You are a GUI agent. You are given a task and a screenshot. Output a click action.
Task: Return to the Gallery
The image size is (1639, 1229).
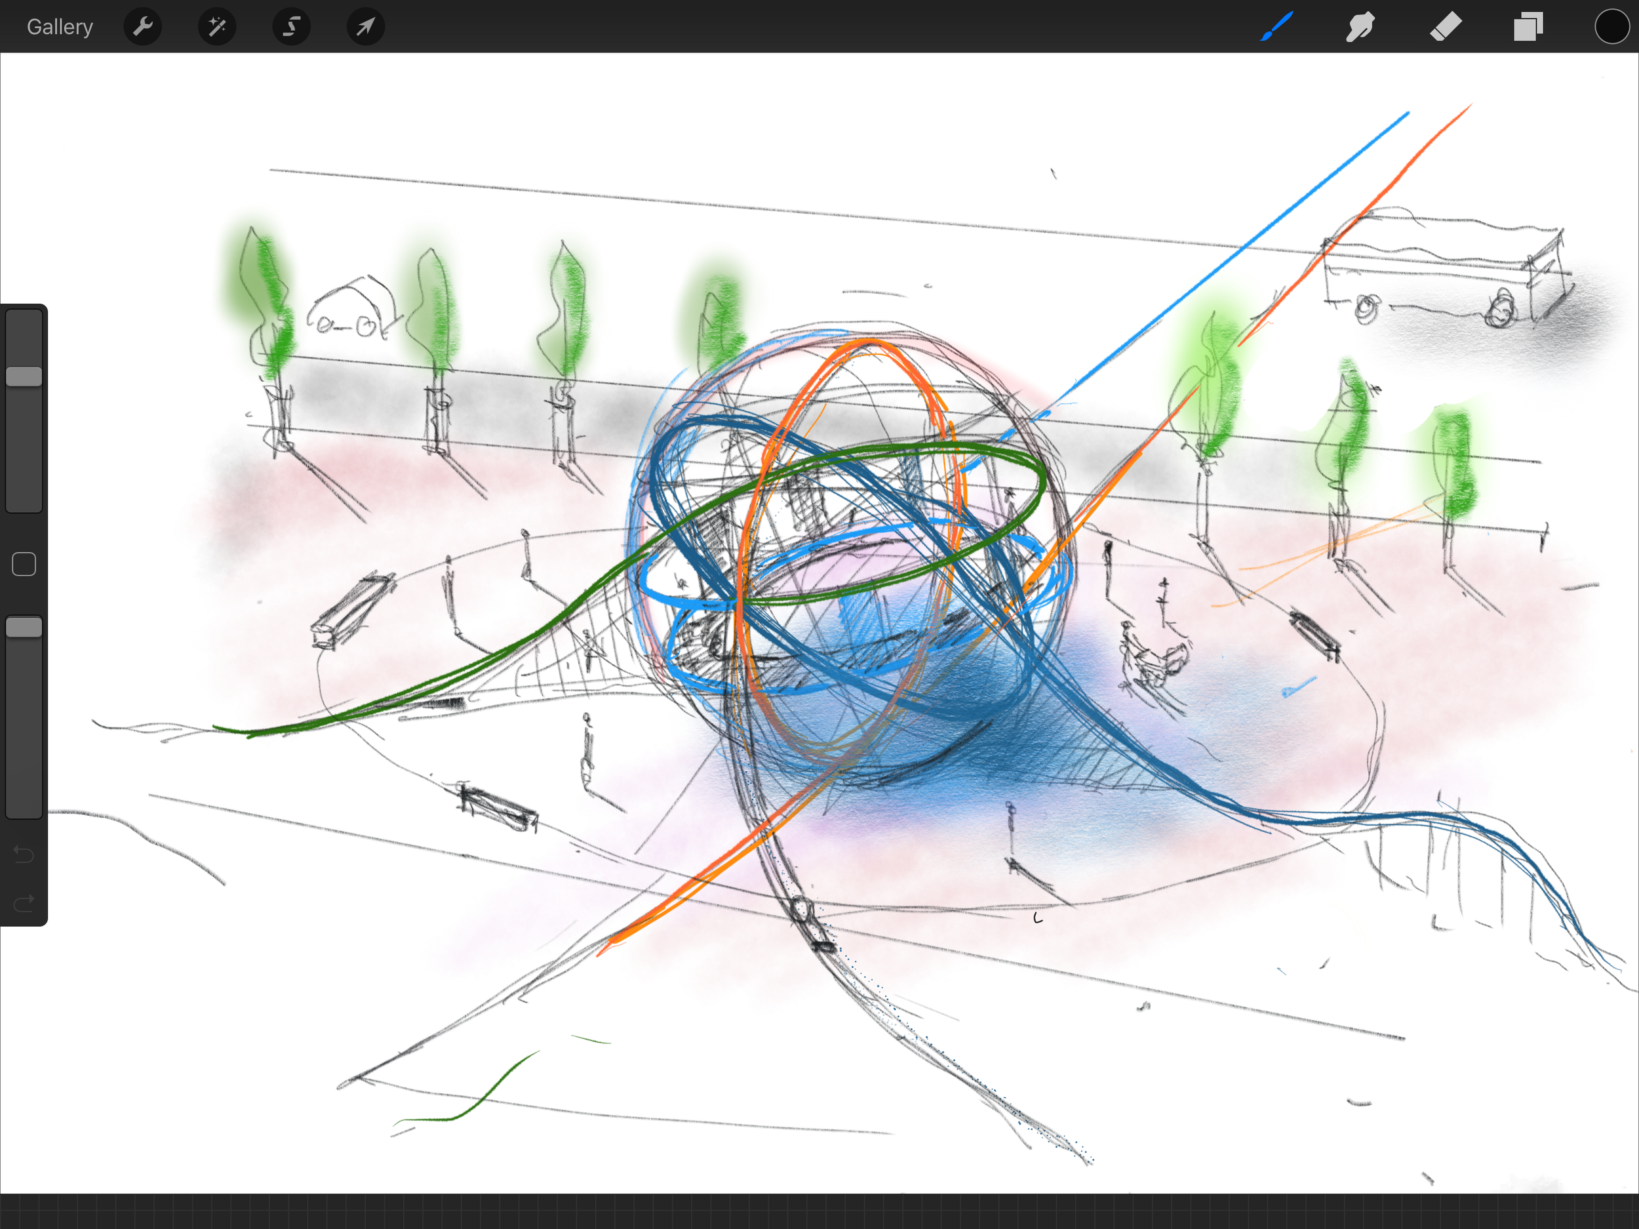59,27
